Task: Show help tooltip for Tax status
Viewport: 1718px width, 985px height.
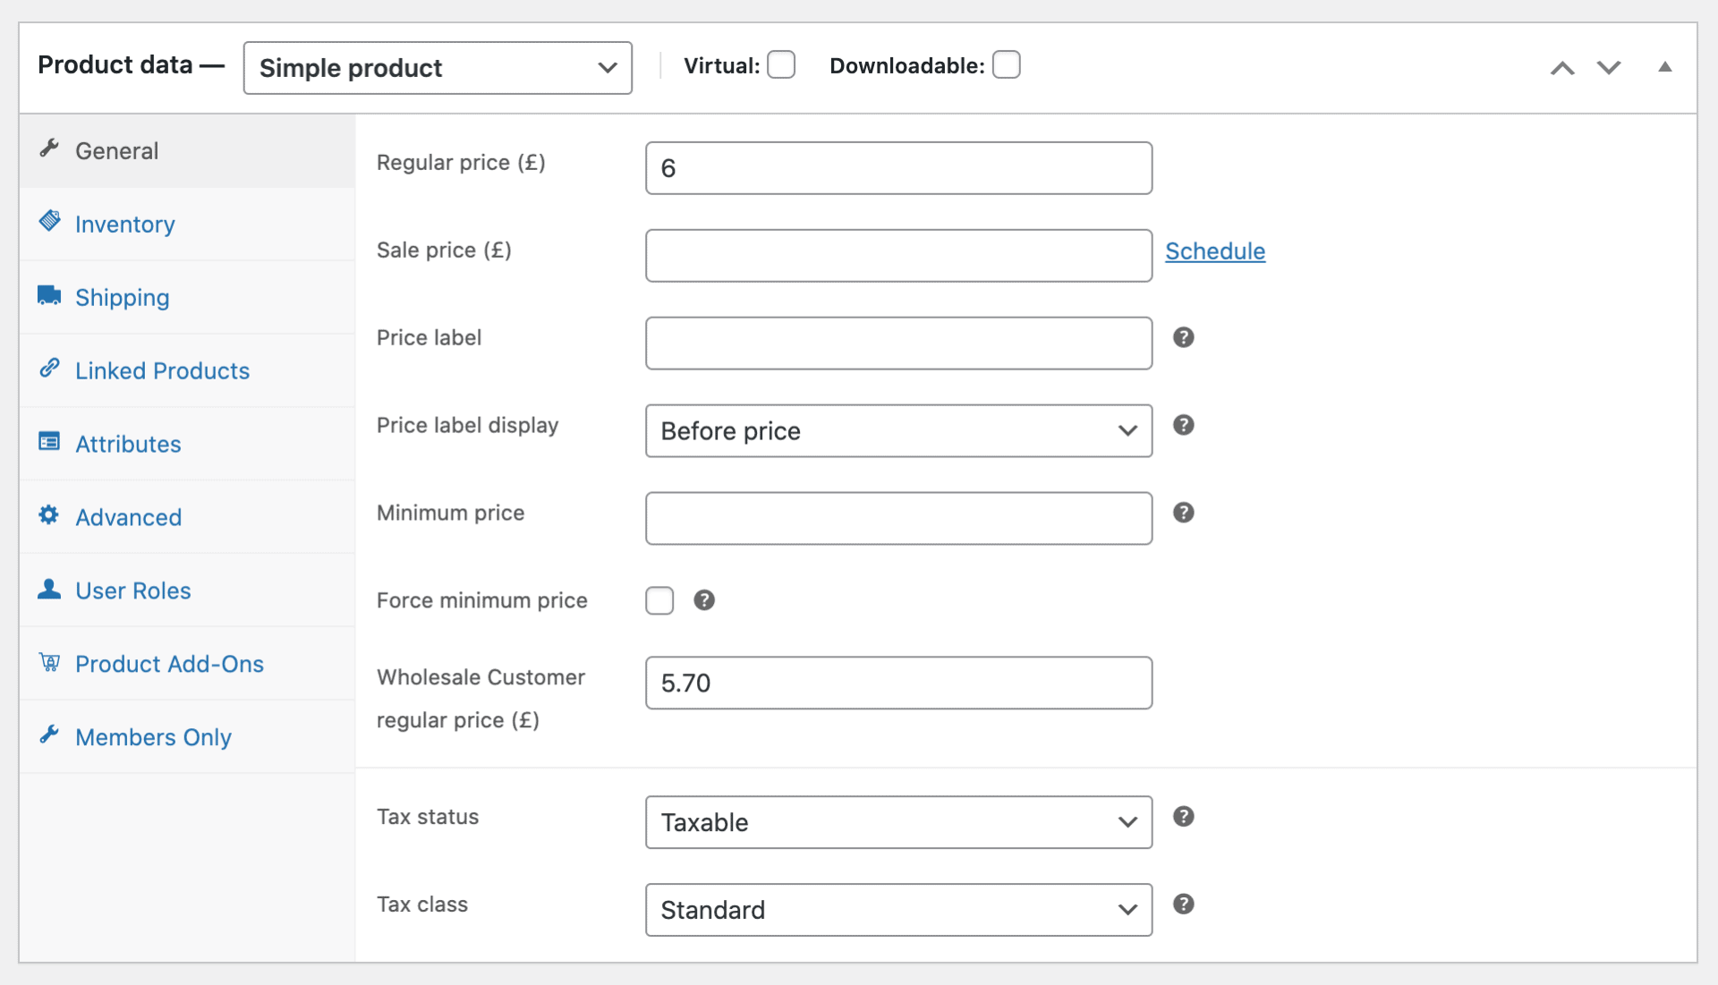Action: (1183, 817)
